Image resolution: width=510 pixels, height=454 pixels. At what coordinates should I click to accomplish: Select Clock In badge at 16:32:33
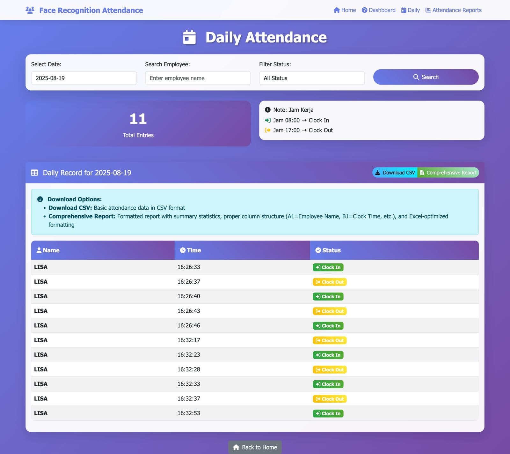click(328, 384)
